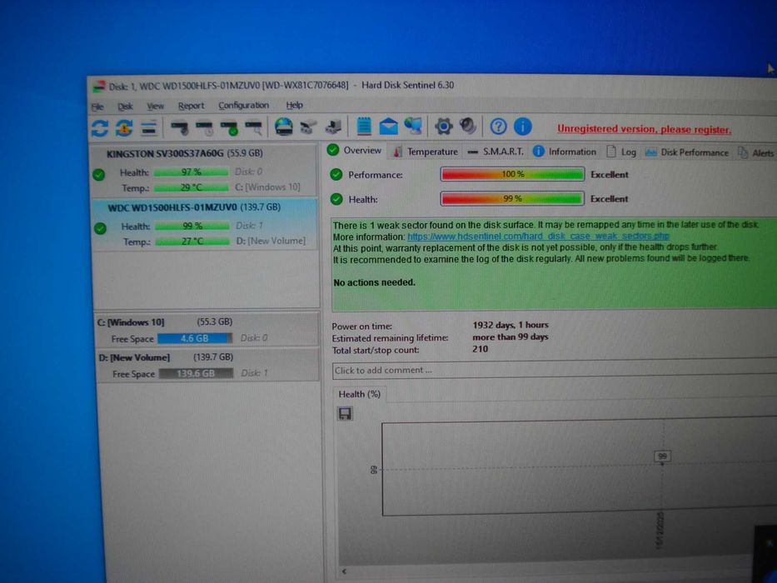Click the blue Refresh arrows toolbar icon
The width and height of the screenshot is (777, 583).
click(x=100, y=128)
